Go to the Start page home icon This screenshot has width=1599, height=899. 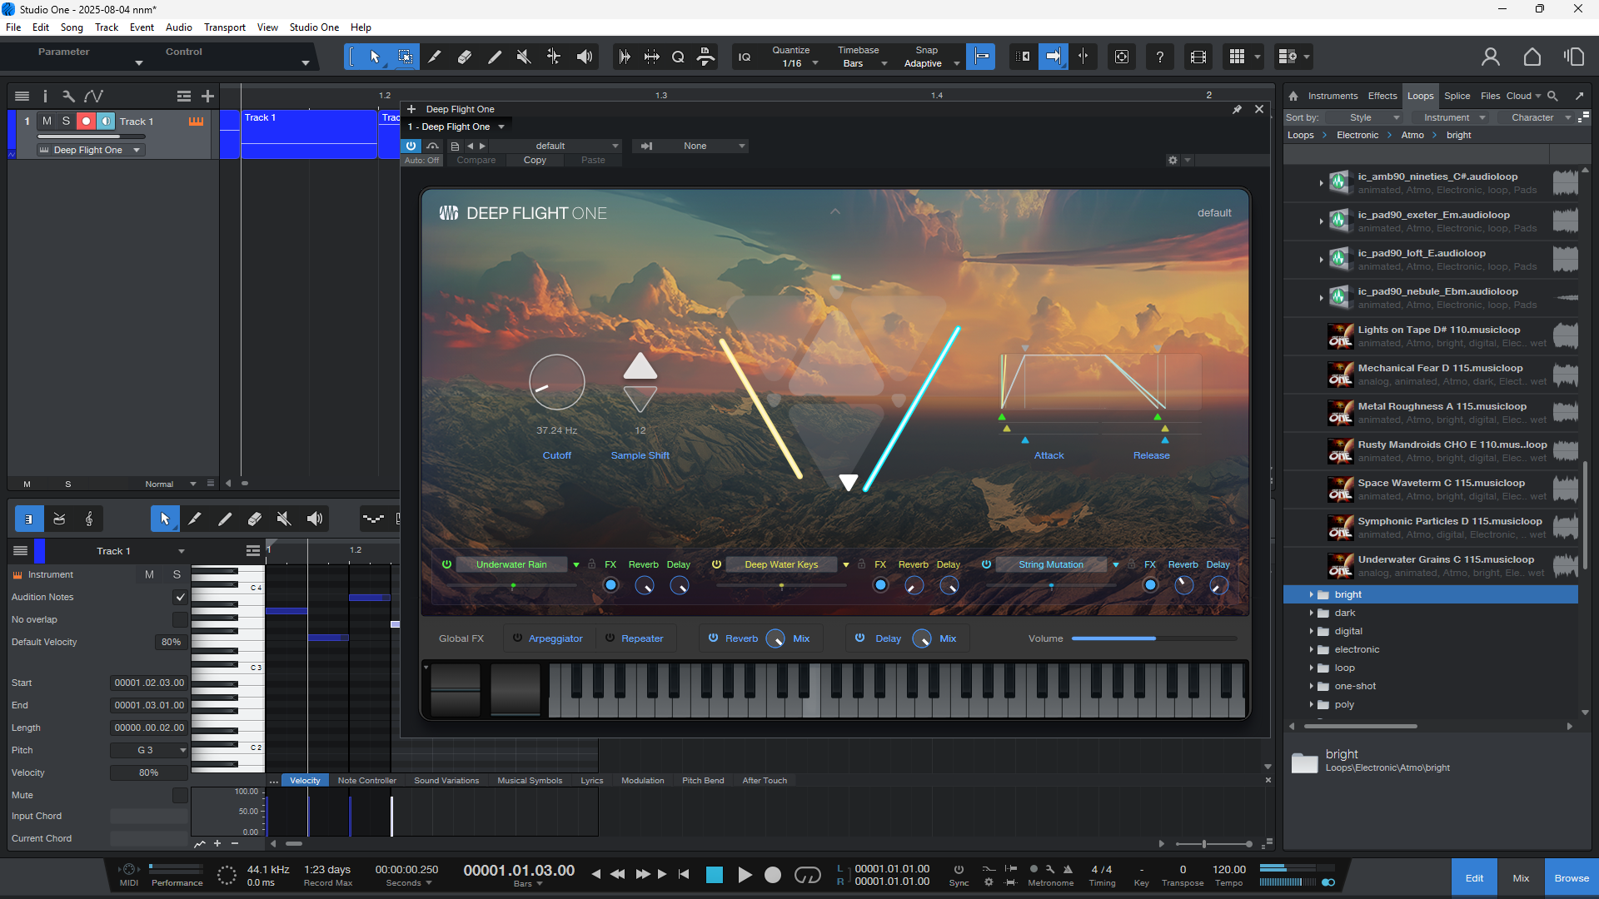[1532, 57]
